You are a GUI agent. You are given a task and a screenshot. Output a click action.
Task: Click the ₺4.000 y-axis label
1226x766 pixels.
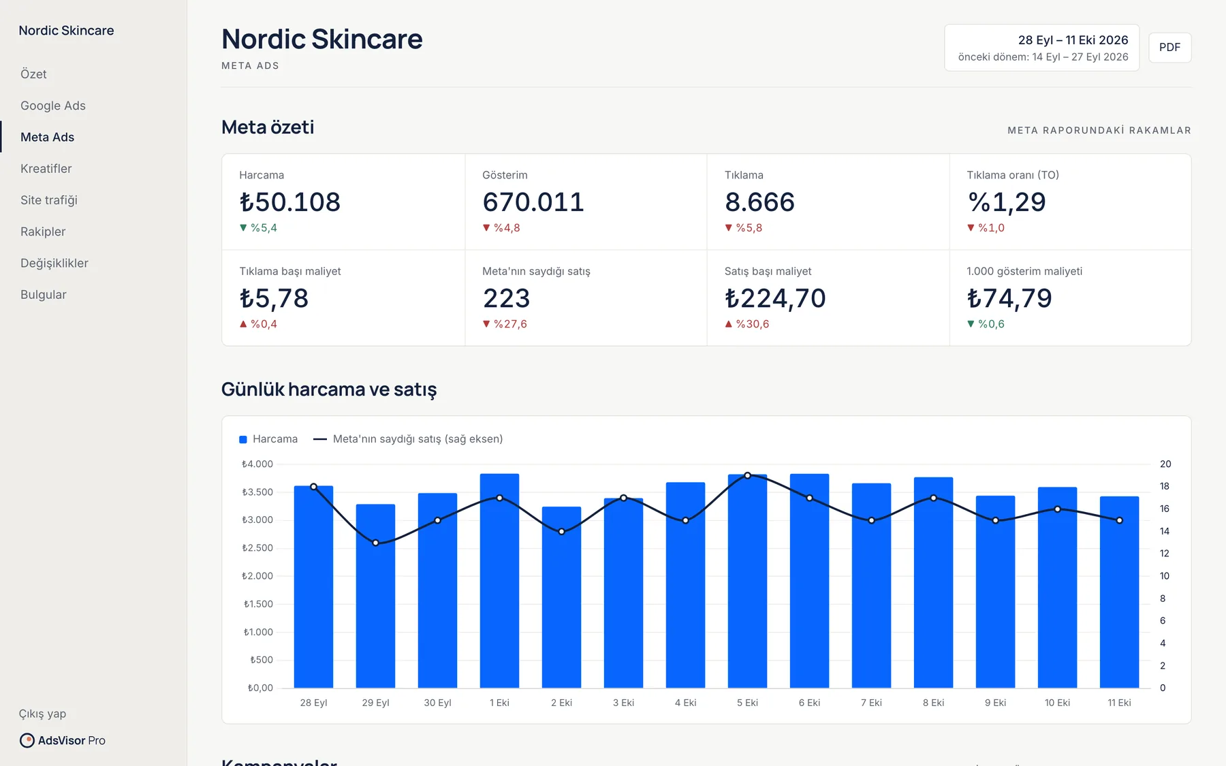[x=257, y=464]
